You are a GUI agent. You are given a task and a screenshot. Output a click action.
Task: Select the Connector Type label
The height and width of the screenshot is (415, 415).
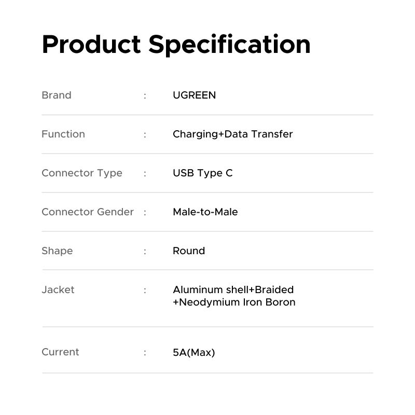82,173
